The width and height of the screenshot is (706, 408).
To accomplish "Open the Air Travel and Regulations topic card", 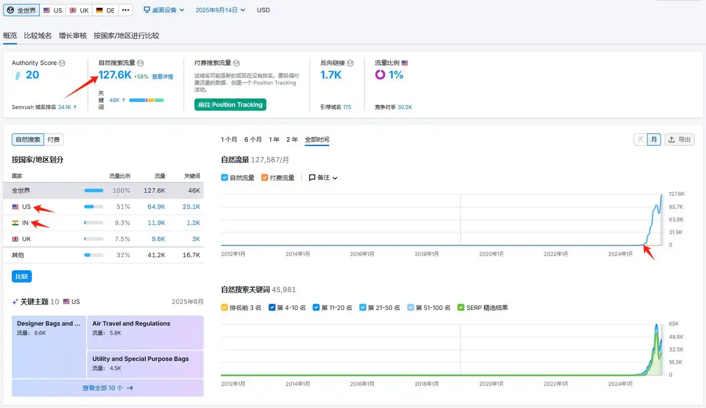I will 144,332.
